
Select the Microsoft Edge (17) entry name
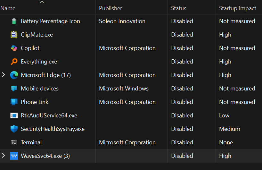[46, 75]
